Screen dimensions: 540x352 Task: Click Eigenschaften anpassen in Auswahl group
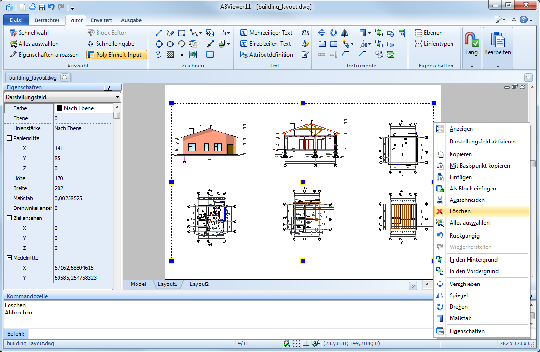click(44, 55)
